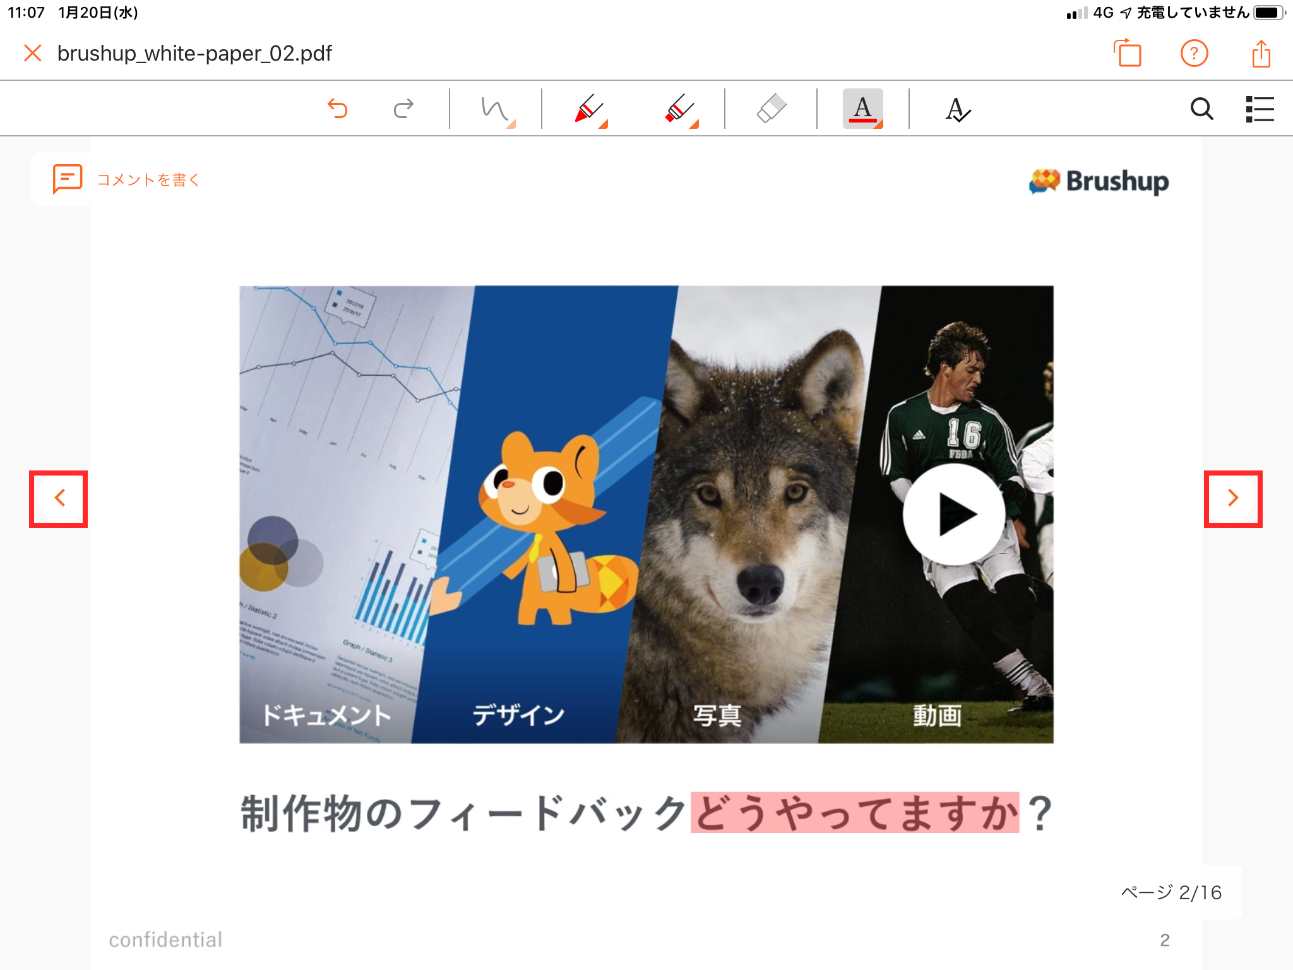Click the video play button

[954, 514]
